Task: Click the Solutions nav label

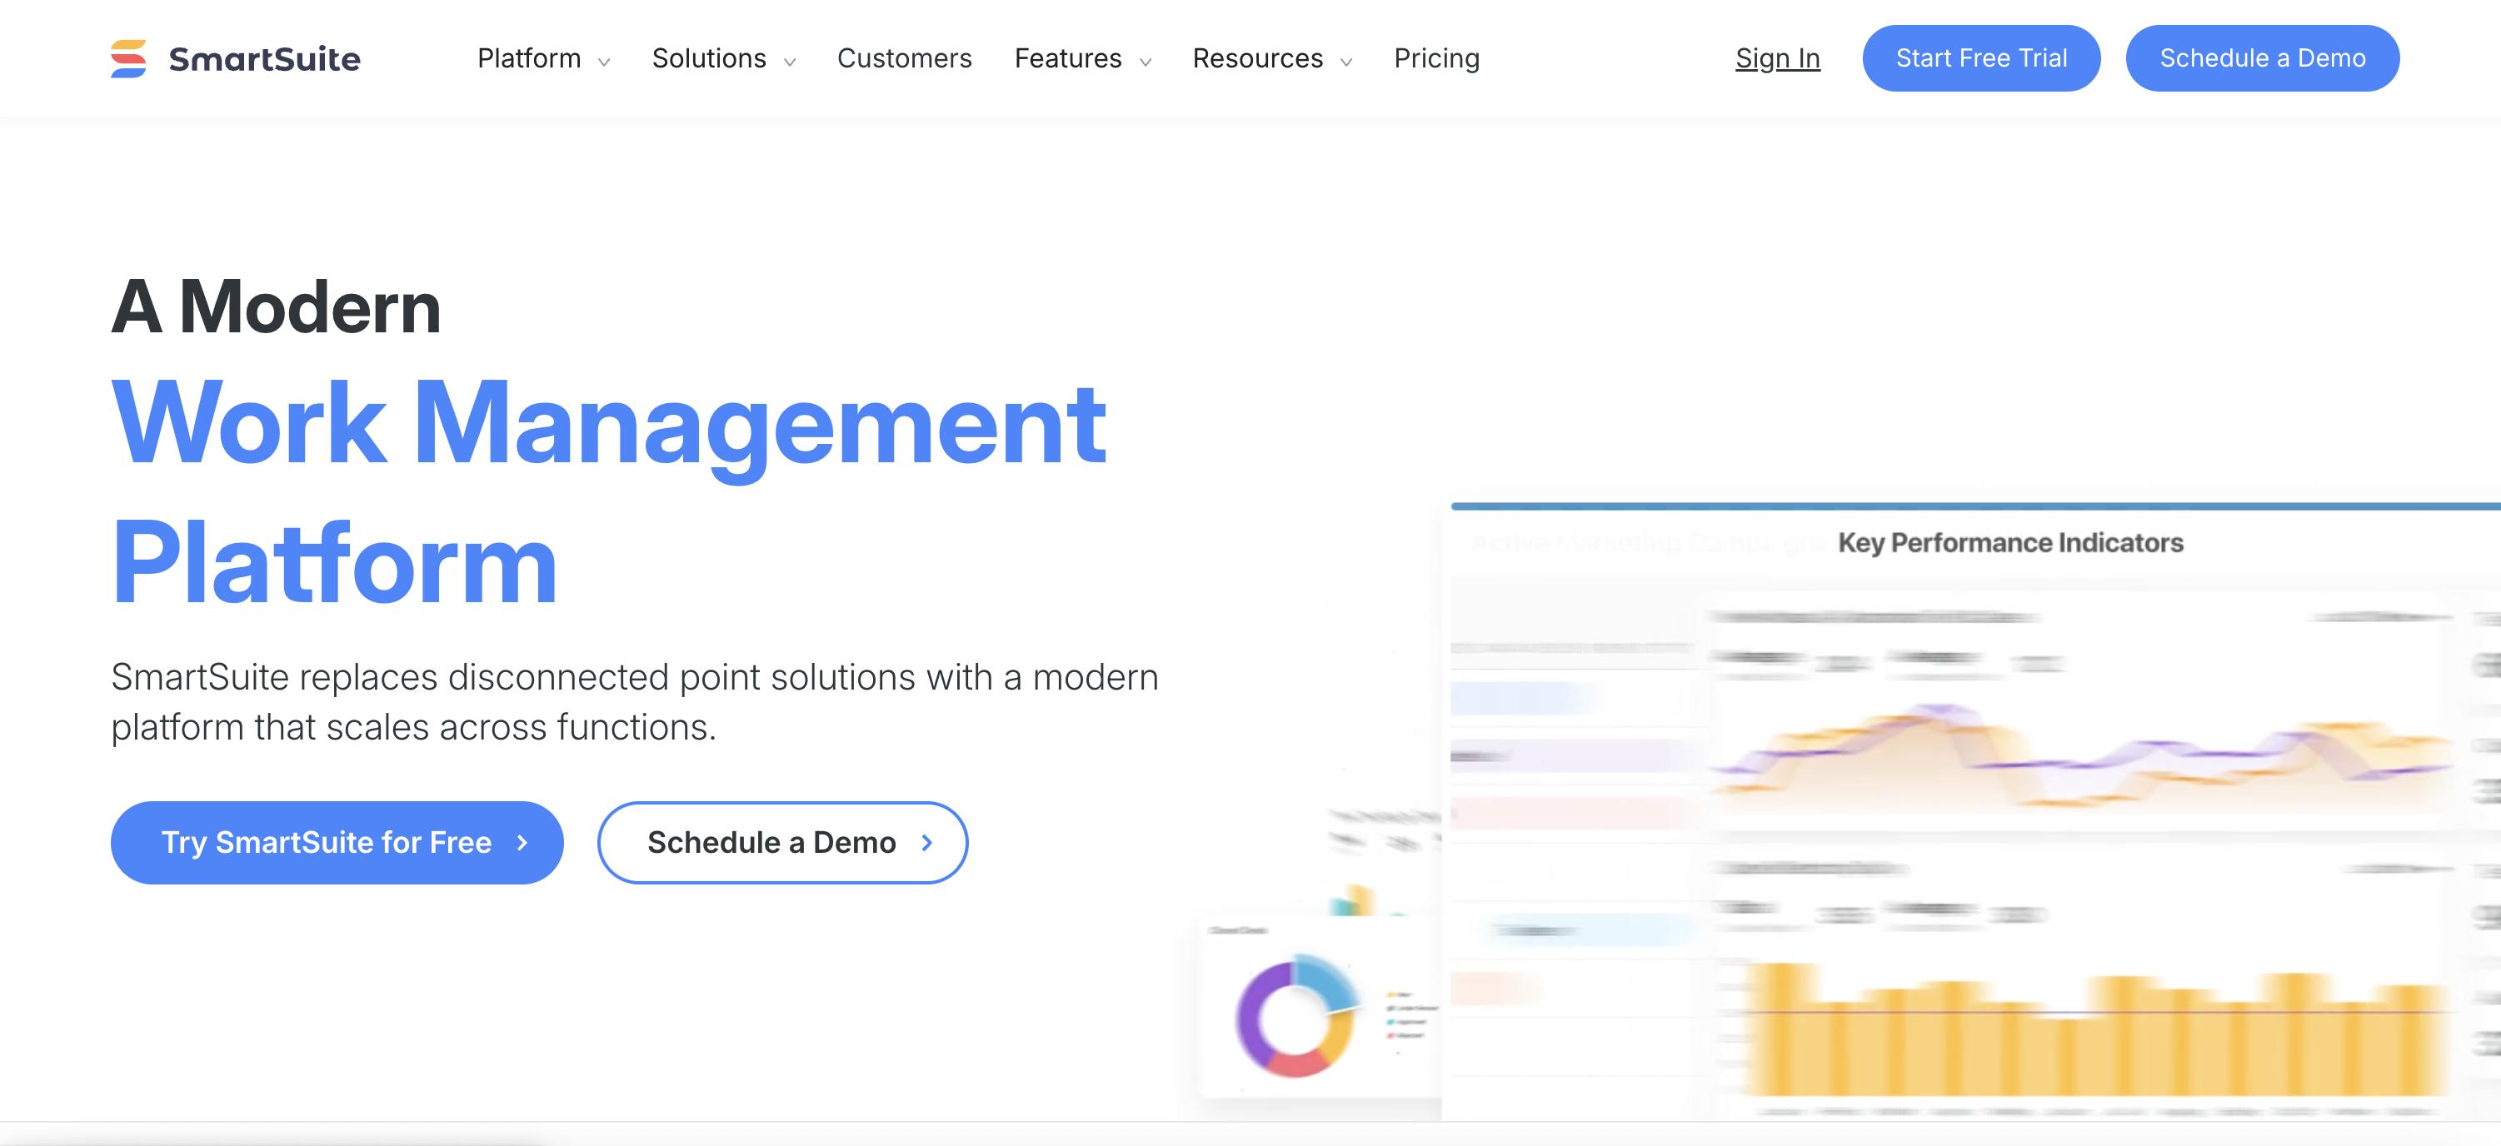Action: click(x=709, y=58)
